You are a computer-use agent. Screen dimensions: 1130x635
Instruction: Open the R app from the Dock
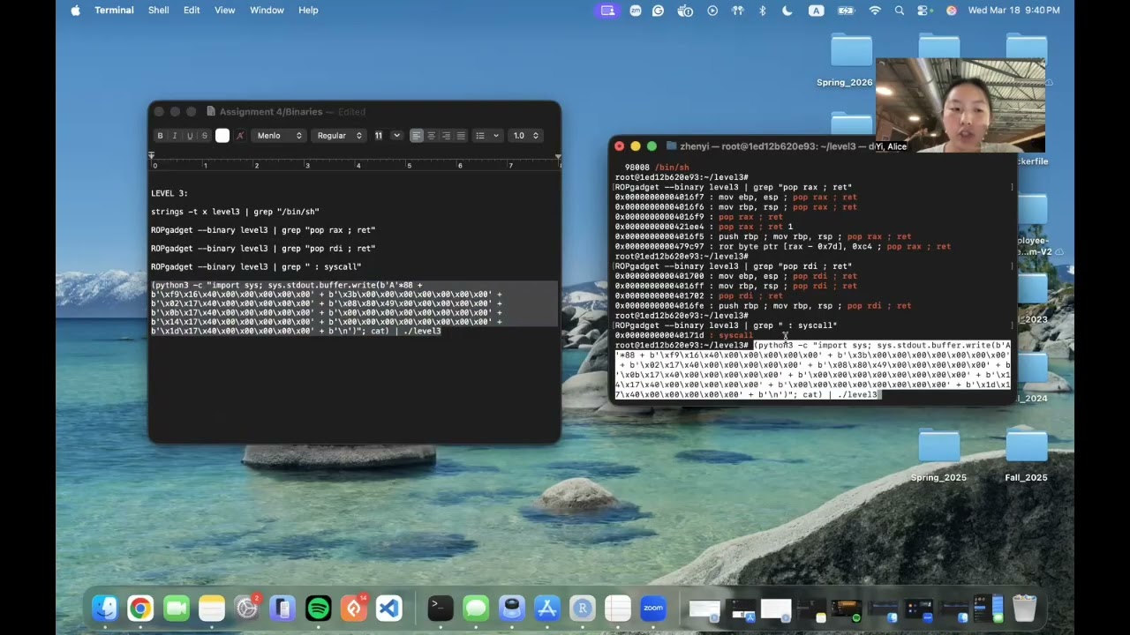(x=583, y=608)
